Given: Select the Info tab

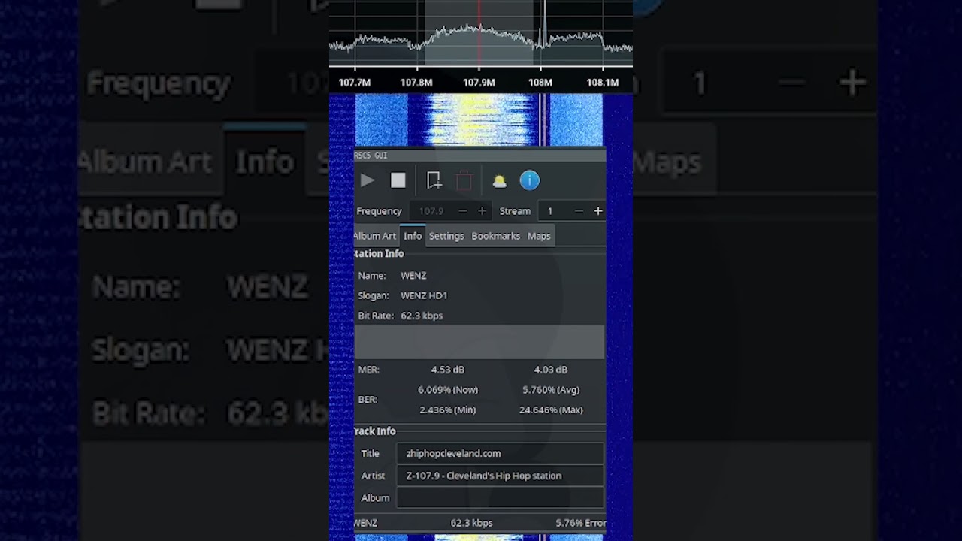Looking at the screenshot, I should 413,236.
